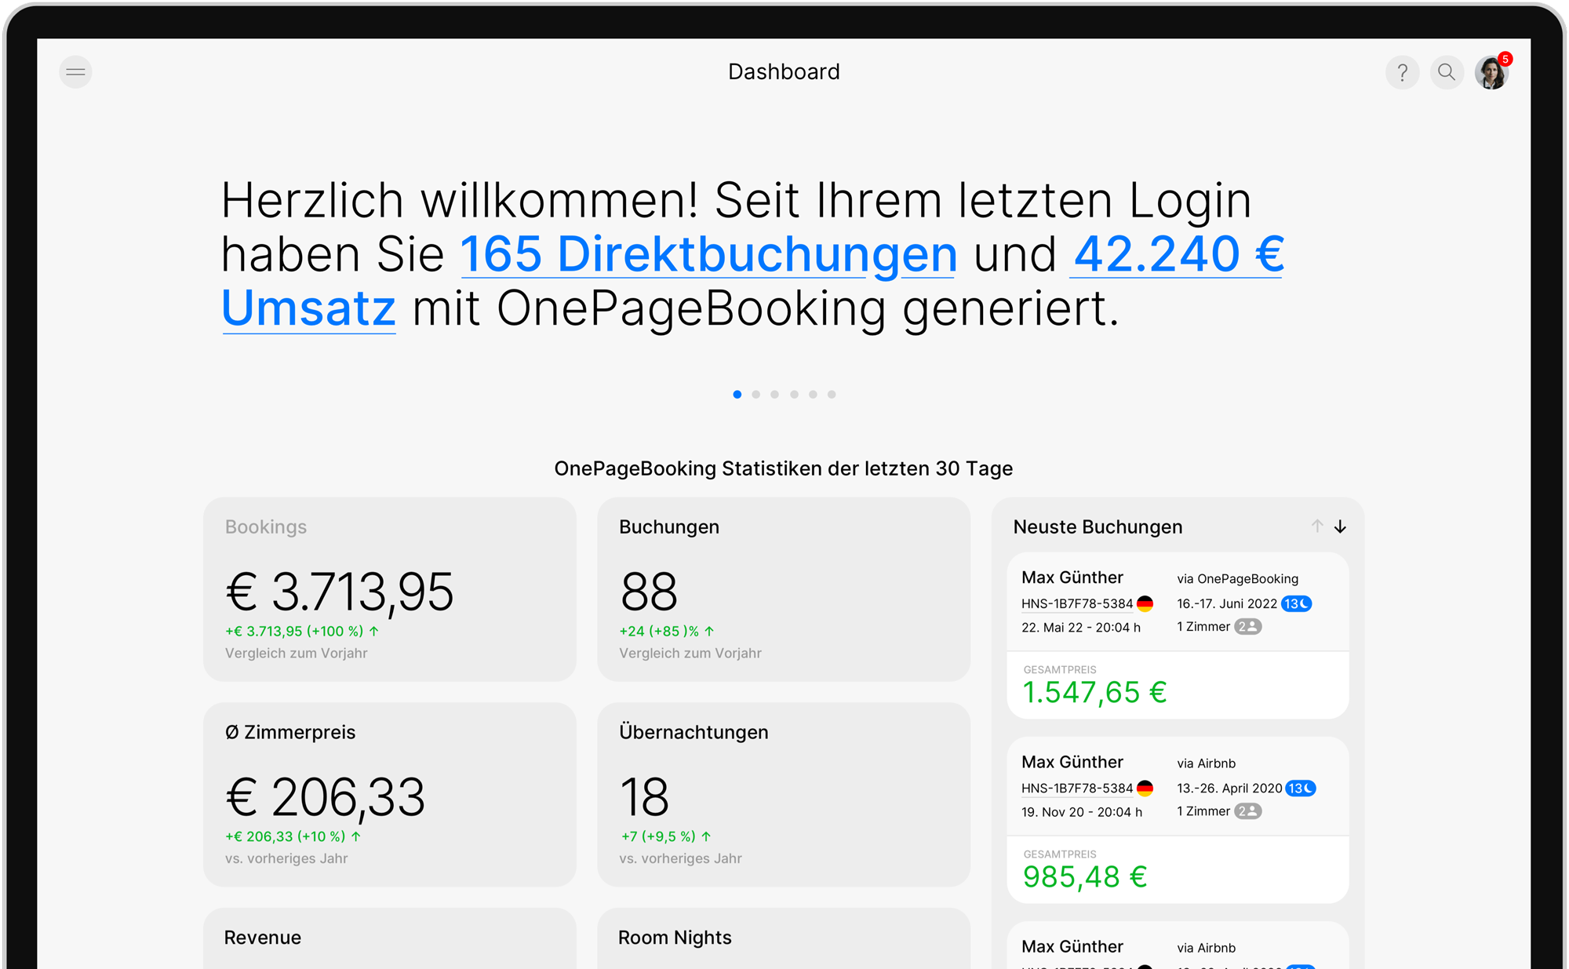The height and width of the screenshot is (969, 1569).
Task: Open search with magnifier icon
Action: coord(1446,73)
